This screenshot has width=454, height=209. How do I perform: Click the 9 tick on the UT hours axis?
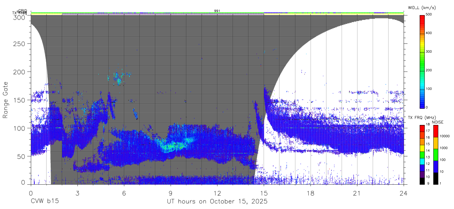point(170,194)
